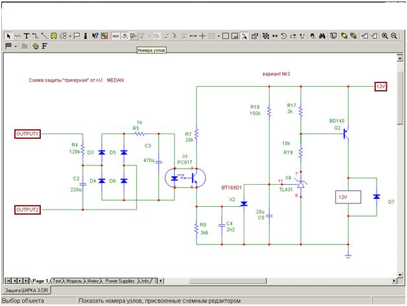Open the Info tab

pyautogui.click(x=145, y=281)
